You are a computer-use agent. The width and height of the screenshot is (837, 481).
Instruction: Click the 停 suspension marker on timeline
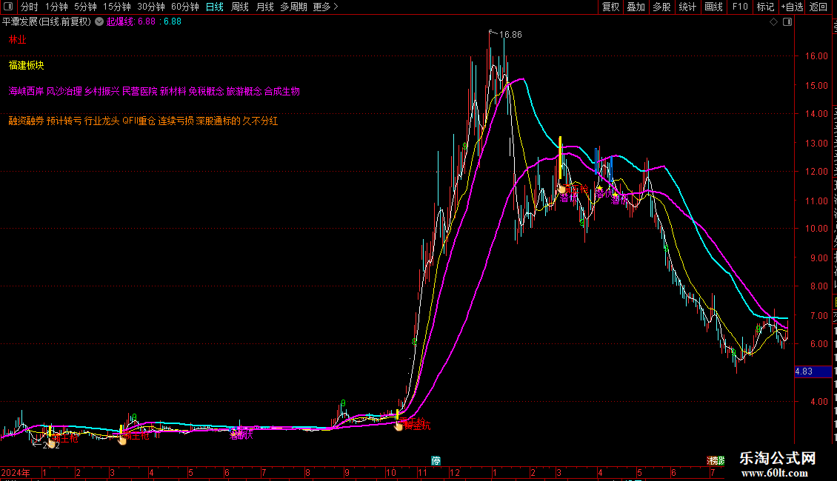coord(436,461)
